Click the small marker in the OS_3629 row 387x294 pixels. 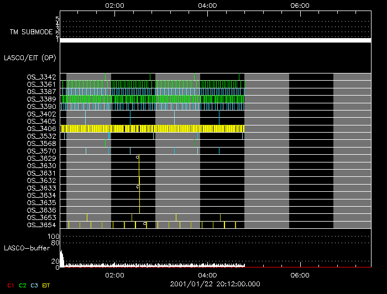tap(138, 158)
